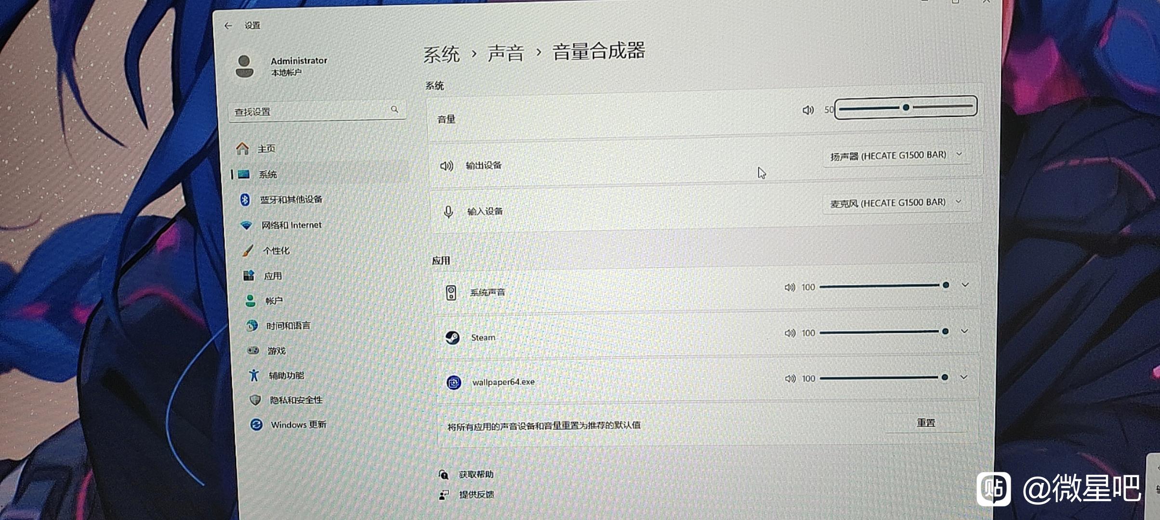
Task: Click the 重置 reset button
Action: (926, 423)
